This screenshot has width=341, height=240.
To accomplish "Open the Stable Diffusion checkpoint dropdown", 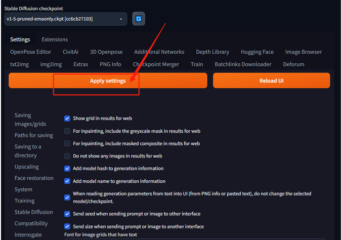I will tap(65, 19).
